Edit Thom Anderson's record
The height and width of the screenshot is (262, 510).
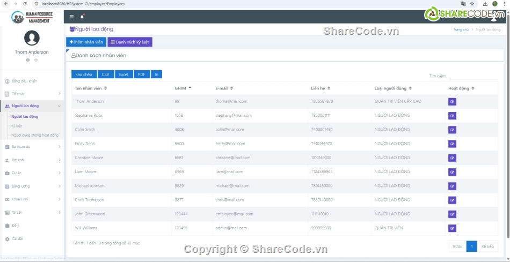452,102
